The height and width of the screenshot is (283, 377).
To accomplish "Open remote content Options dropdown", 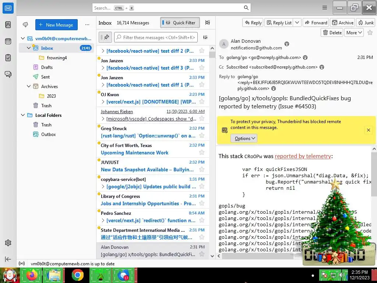I will click(244, 139).
